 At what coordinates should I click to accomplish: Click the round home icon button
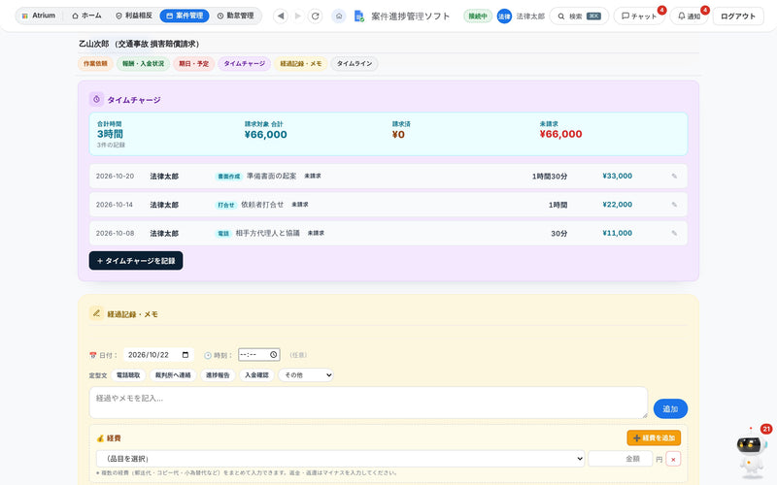338,16
